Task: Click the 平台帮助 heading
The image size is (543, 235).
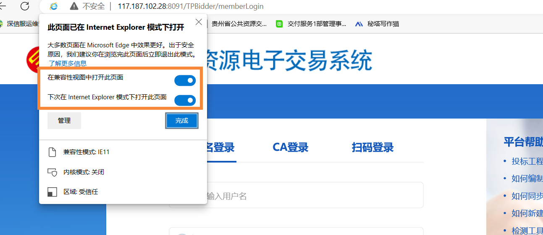Action: click(x=523, y=142)
